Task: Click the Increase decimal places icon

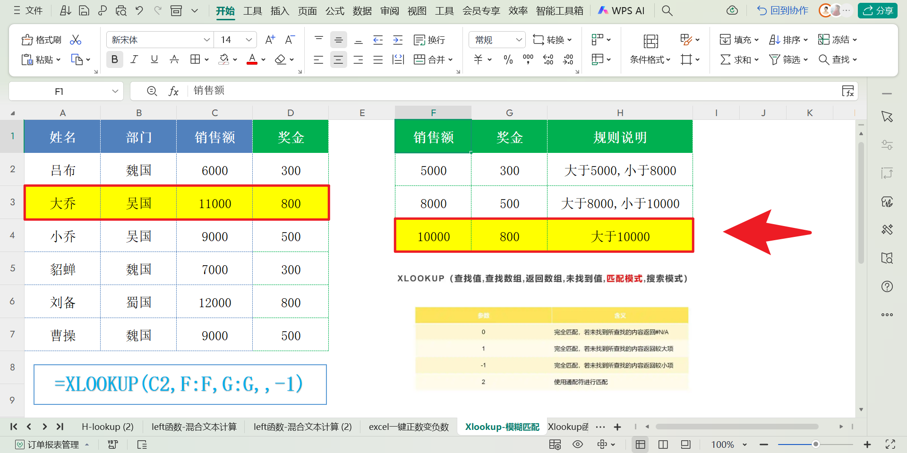Action: click(x=548, y=59)
